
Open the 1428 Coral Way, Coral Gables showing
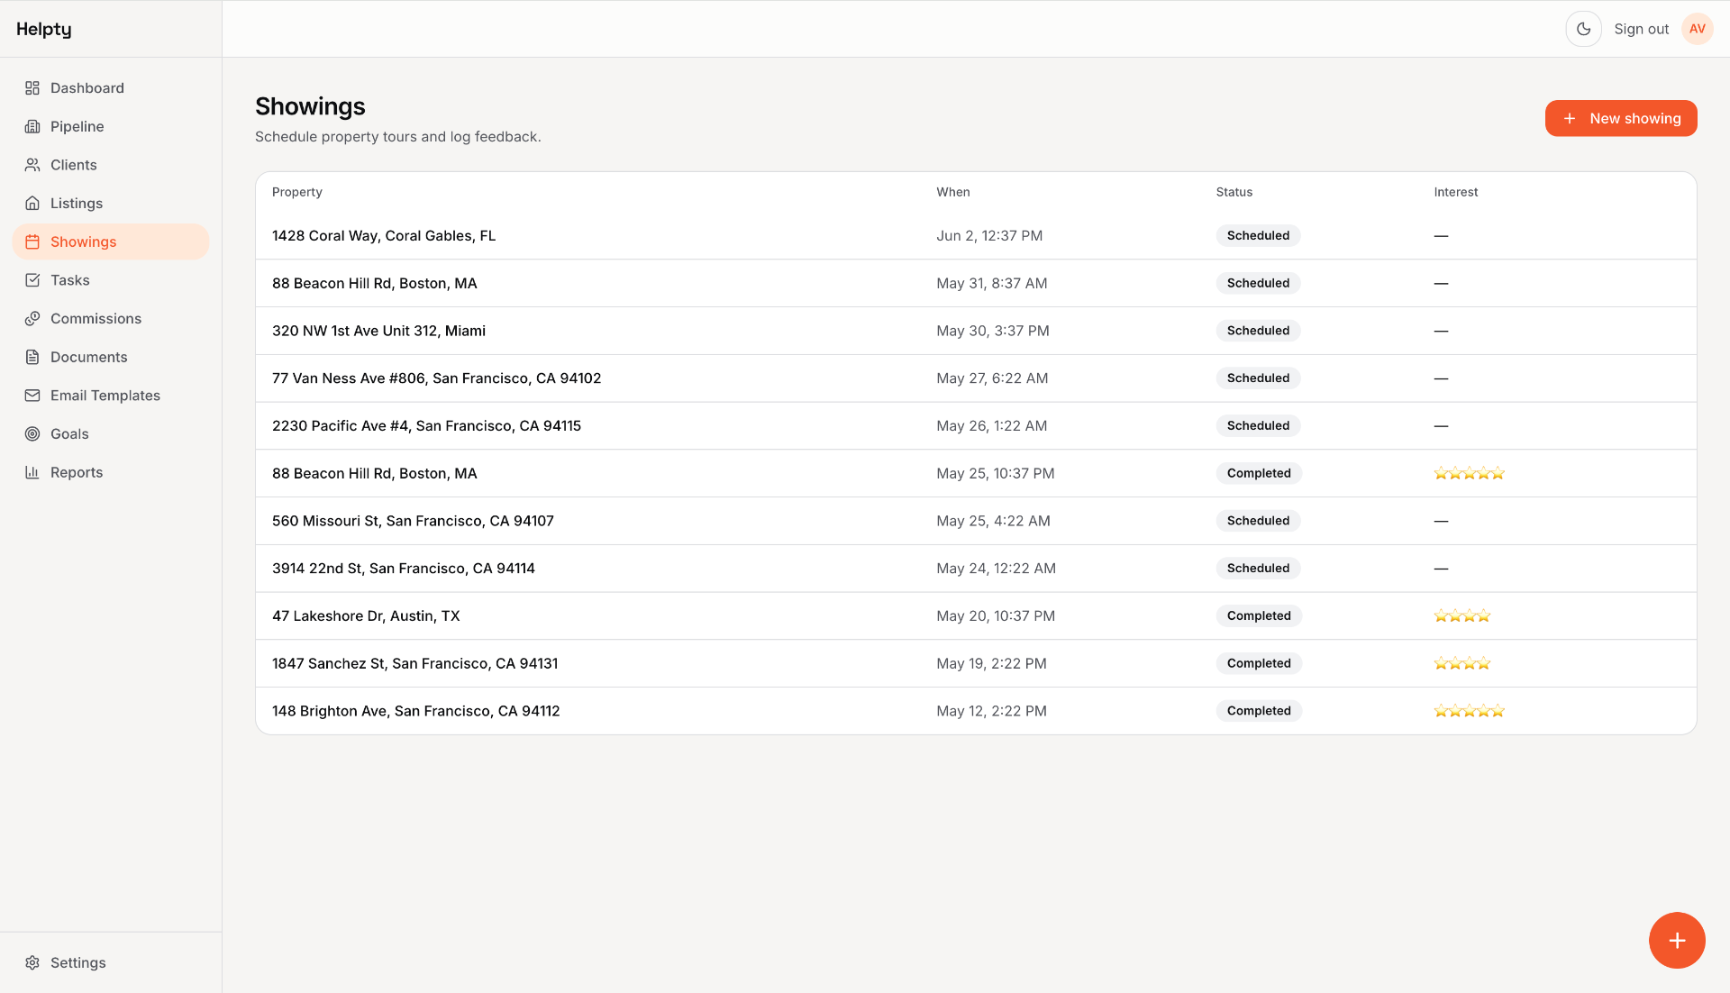tap(976, 236)
